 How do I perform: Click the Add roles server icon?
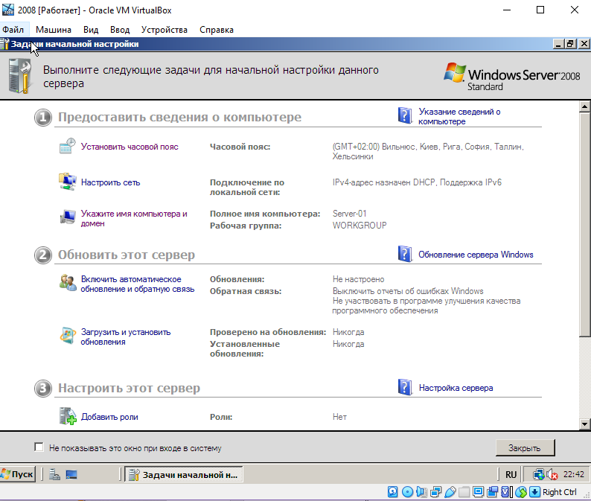(x=68, y=416)
